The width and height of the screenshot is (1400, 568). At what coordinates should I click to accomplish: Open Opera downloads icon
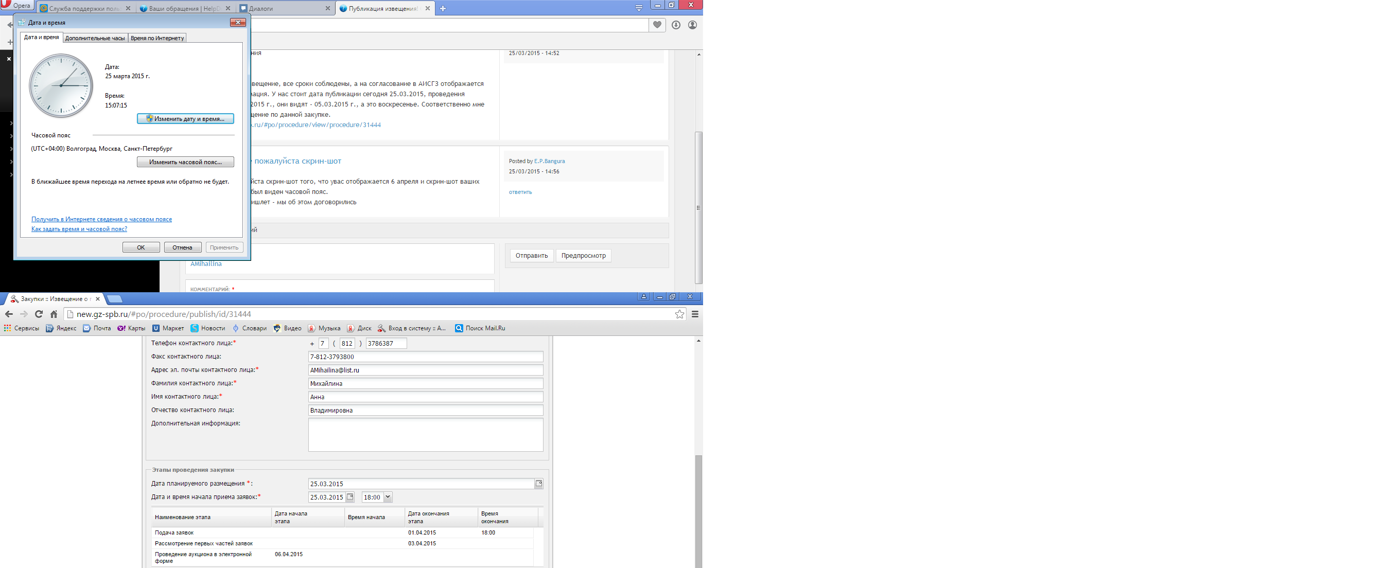click(675, 25)
